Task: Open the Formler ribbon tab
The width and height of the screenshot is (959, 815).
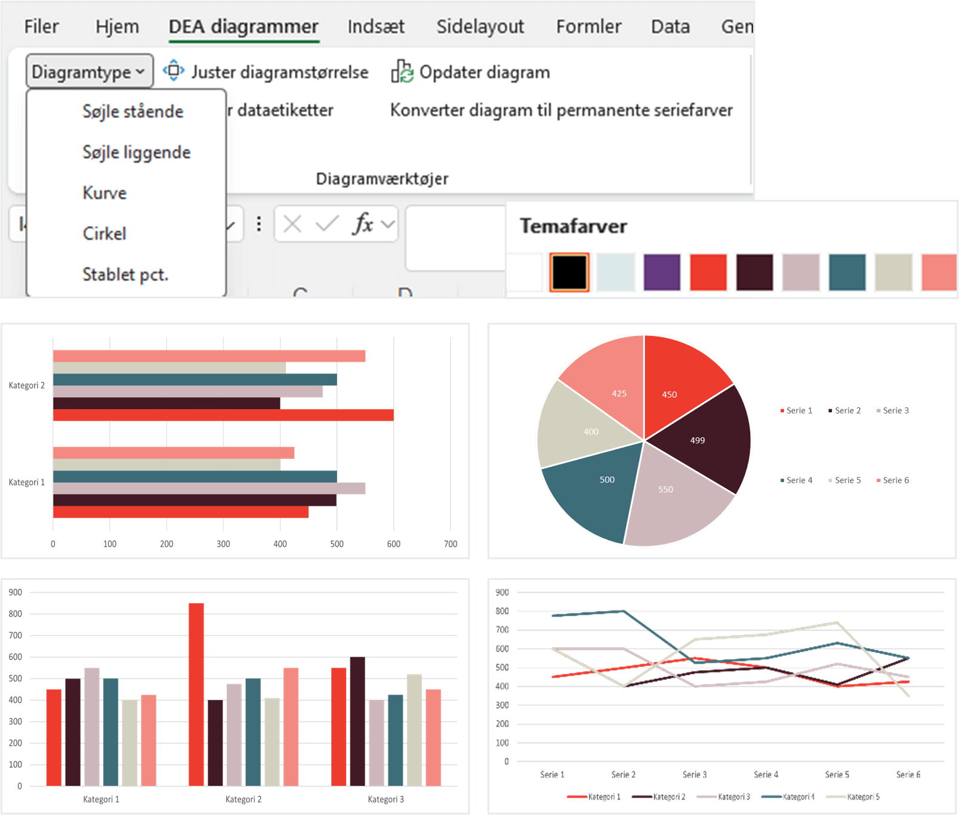Action: click(x=588, y=26)
